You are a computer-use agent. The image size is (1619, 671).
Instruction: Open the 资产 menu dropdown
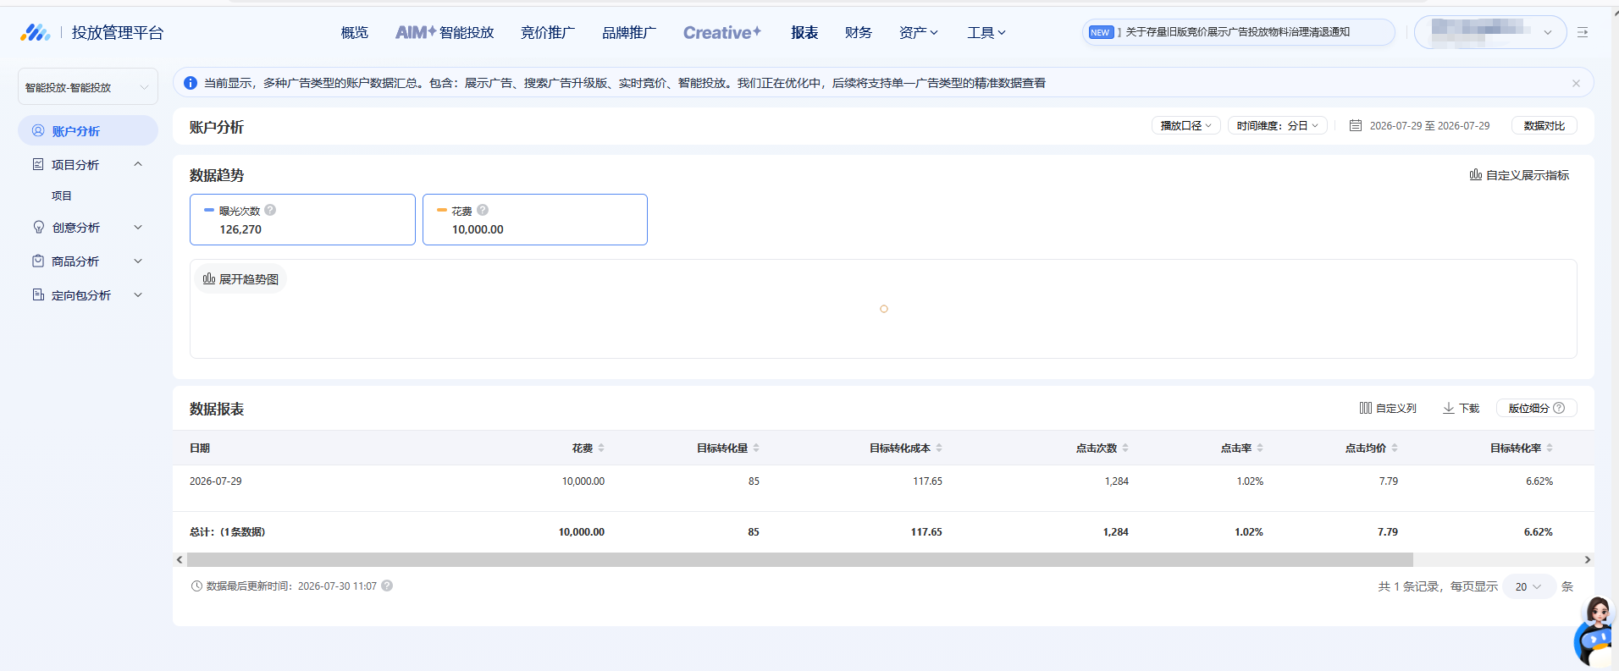(918, 32)
